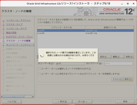Select Gridプラグ・アンド・プレイ step link
Screen dimensions: 137x105
pyautogui.click(x=19, y=37)
